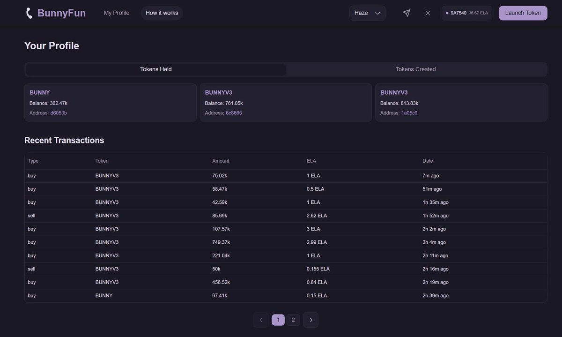Open the Telegram paper-plane icon
This screenshot has height=337, width=562.
pos(407,13)
